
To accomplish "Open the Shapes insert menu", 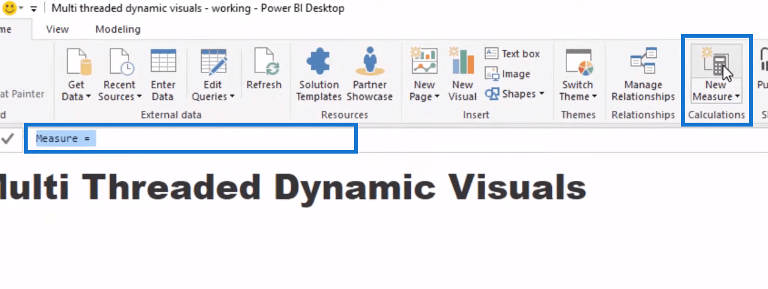I will (x=514, y=94).
